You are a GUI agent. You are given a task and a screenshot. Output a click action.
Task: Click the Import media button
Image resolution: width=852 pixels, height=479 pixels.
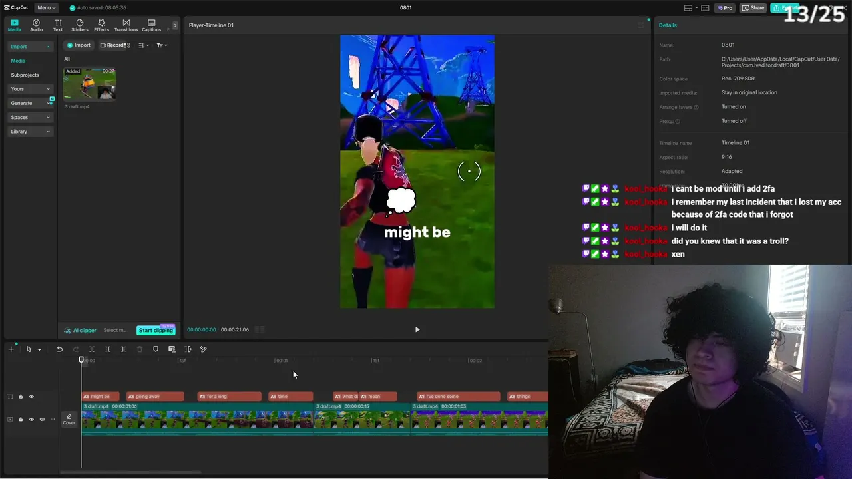click(79, 45)
